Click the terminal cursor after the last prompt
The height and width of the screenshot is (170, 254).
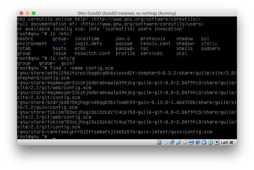tap(54, 137)
